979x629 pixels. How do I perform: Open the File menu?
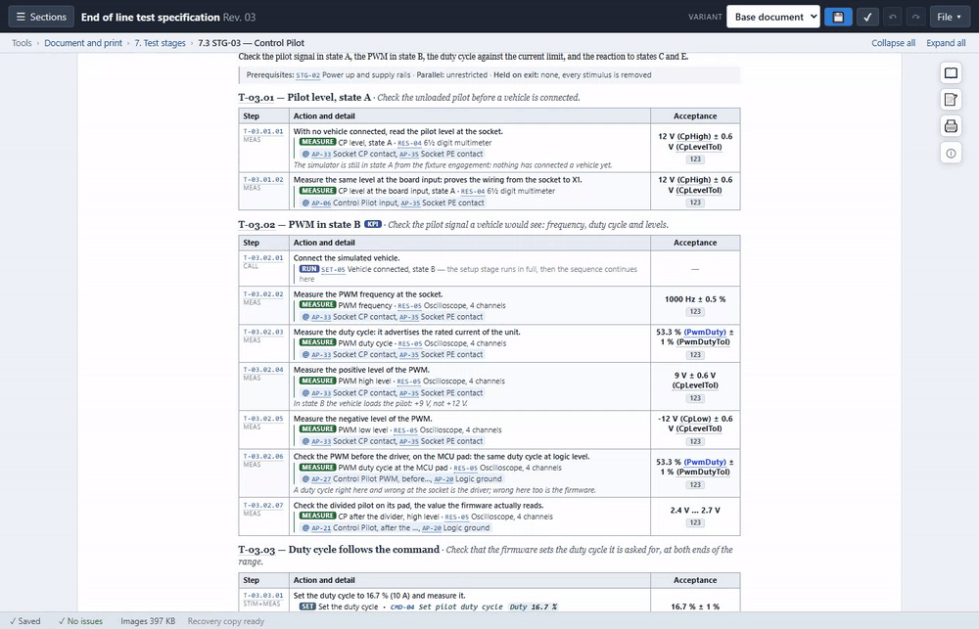click(x=949, y=17)
